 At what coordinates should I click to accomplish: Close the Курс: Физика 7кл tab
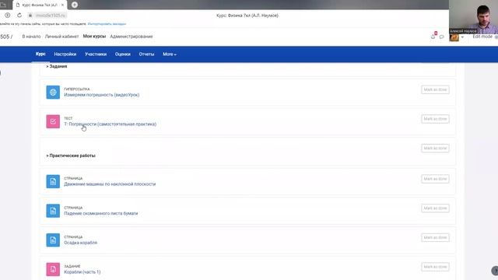[x=62, y=5]
